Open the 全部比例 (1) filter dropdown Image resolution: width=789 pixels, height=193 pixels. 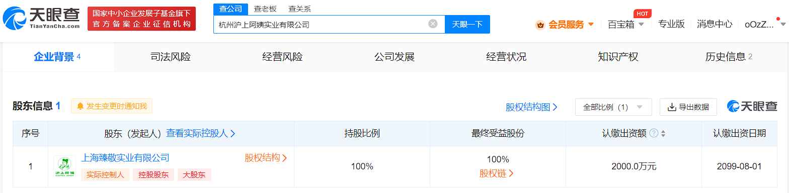tap(613, 107)
